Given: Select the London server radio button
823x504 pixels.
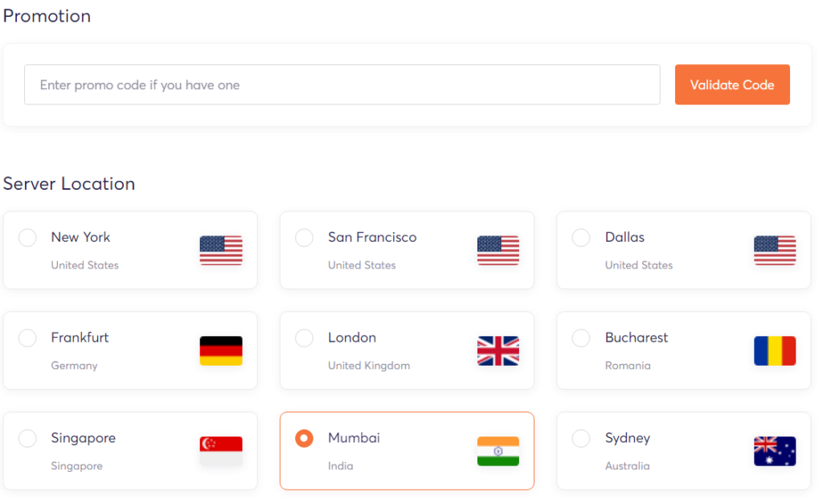Looking at the screenshot, I should tap(304, 338).
